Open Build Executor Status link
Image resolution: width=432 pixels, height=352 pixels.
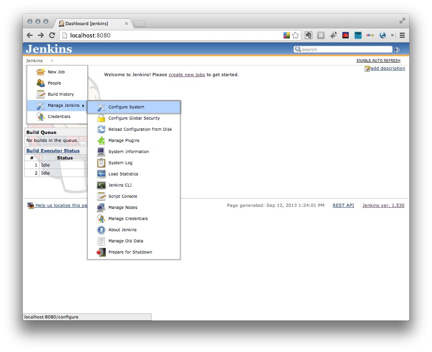pos(53,151)
